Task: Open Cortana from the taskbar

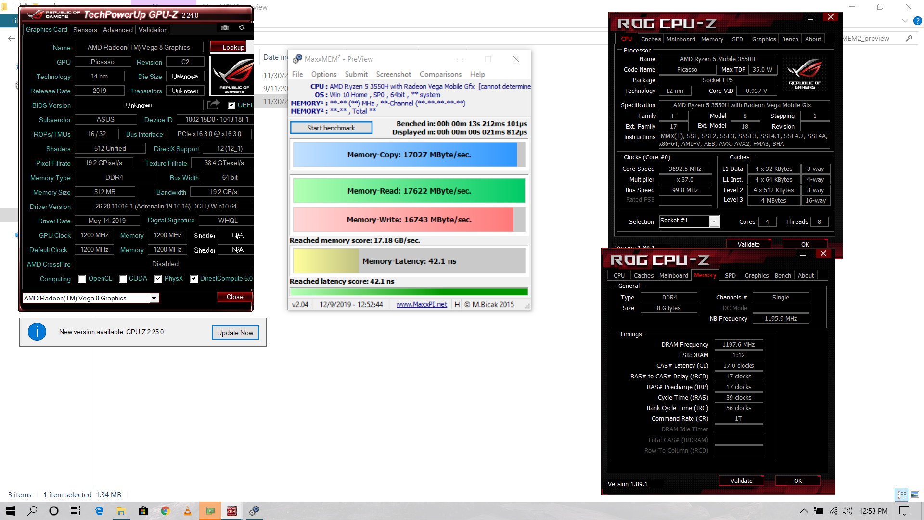Action: point(54,511)
